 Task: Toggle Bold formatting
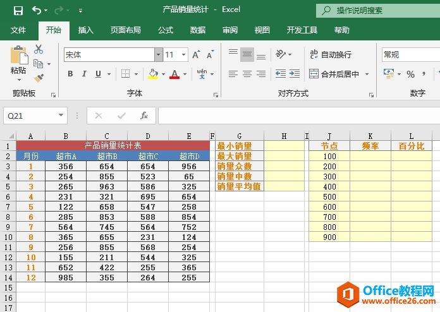70,74
